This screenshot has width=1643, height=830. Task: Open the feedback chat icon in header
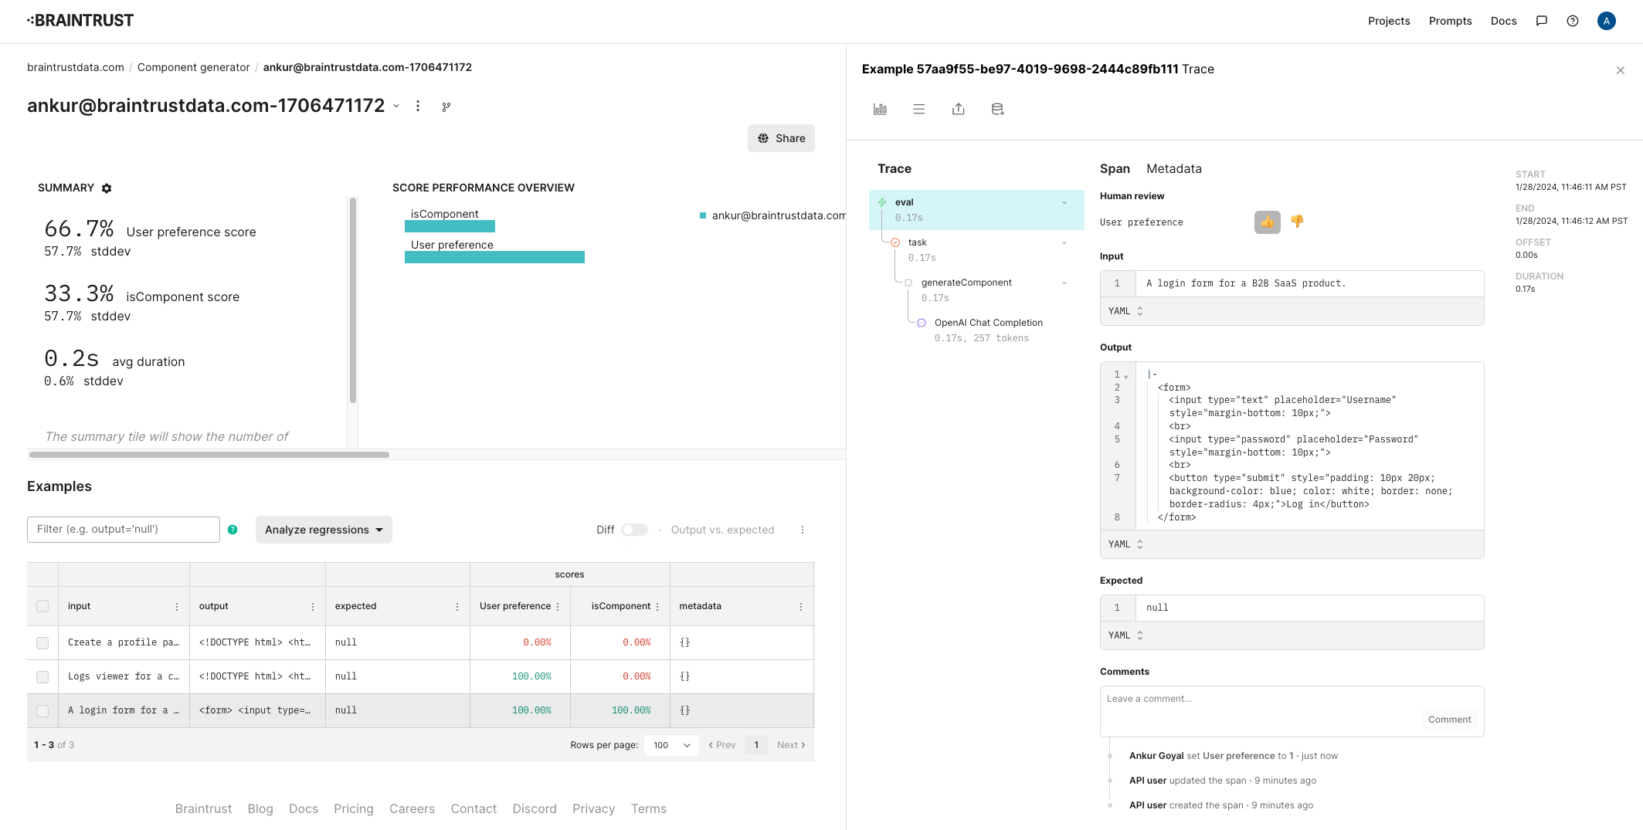click(x=1541, y=21)
